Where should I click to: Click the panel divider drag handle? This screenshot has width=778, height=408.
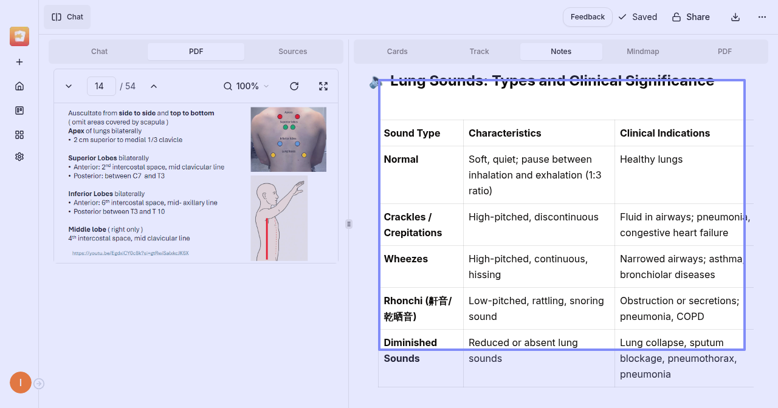[349, 224]
